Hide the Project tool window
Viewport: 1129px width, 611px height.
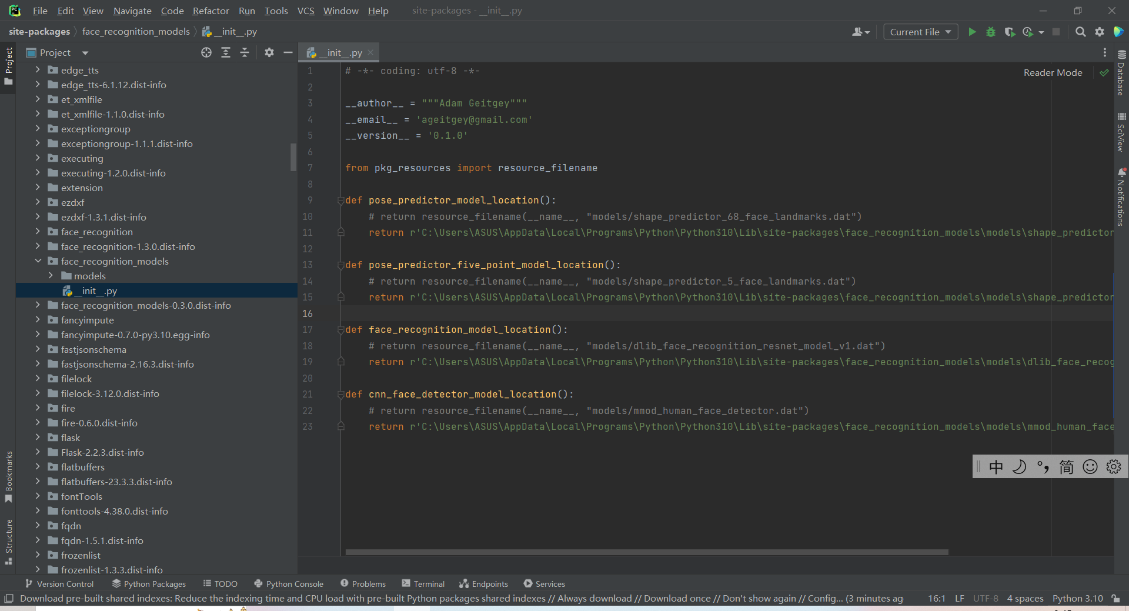tap(288, 52)
